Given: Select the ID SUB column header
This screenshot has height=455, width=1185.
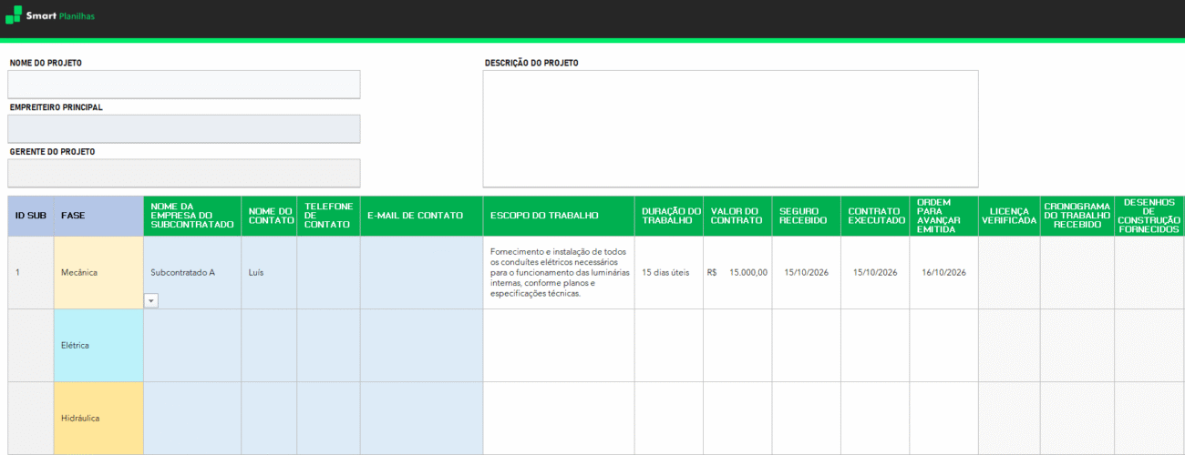Looking at the screenshot, I should pos(31,216).
